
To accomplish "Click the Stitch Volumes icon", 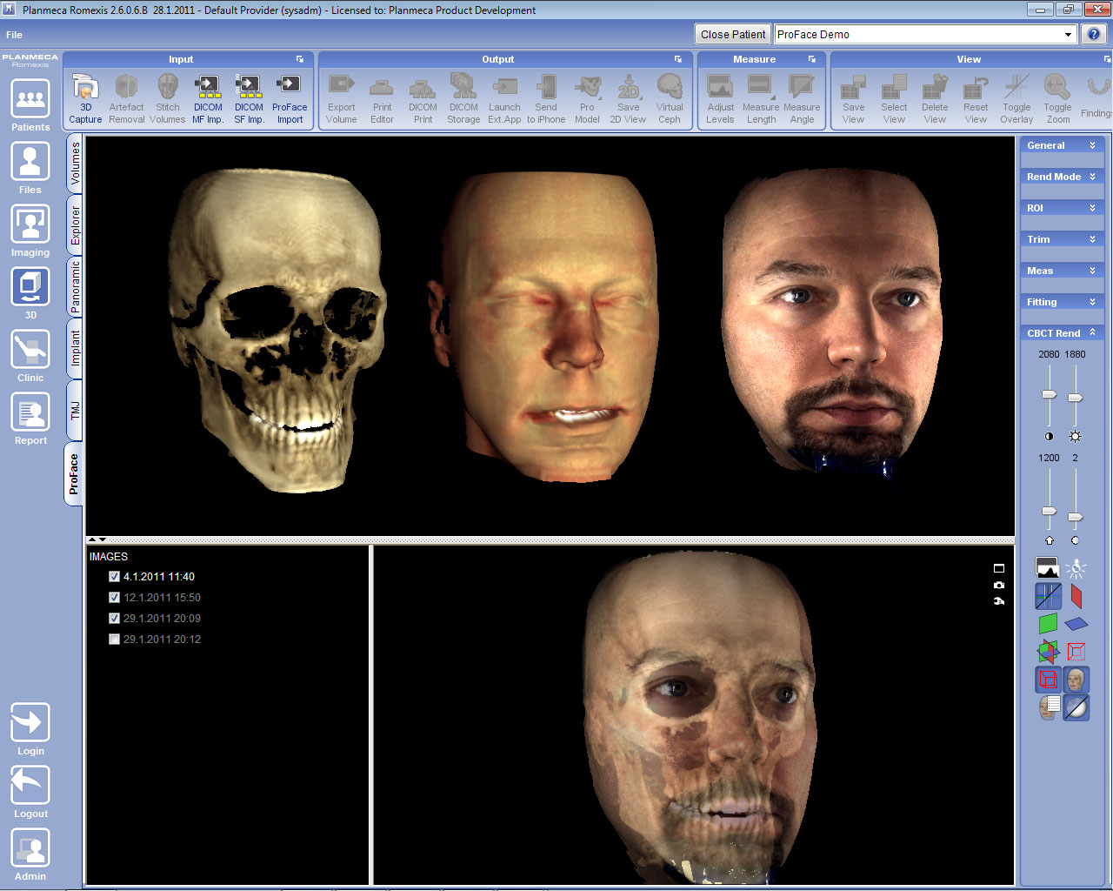I will (x=167, y=96).
